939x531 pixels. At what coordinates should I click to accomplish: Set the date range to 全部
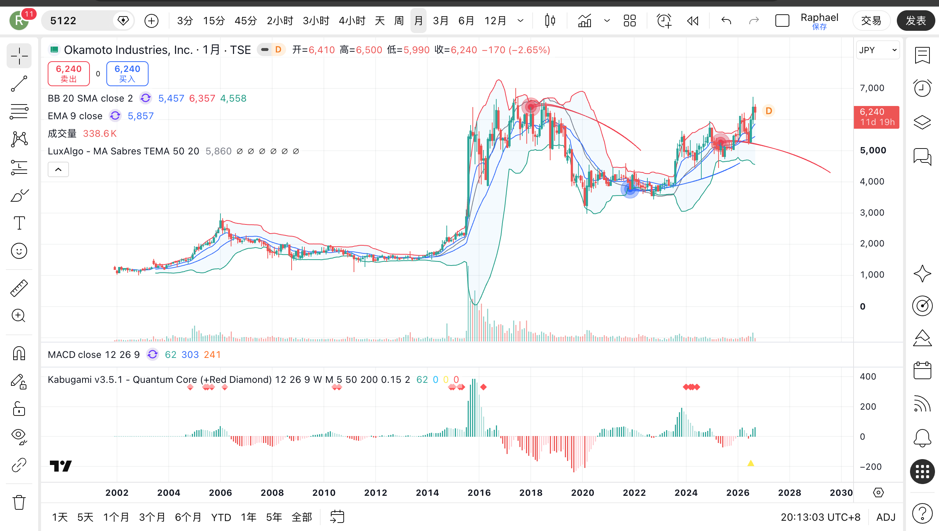[x=302, y=517]
